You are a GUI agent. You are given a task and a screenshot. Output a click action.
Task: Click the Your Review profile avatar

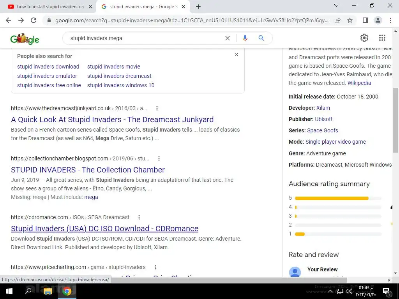point(295,272)
